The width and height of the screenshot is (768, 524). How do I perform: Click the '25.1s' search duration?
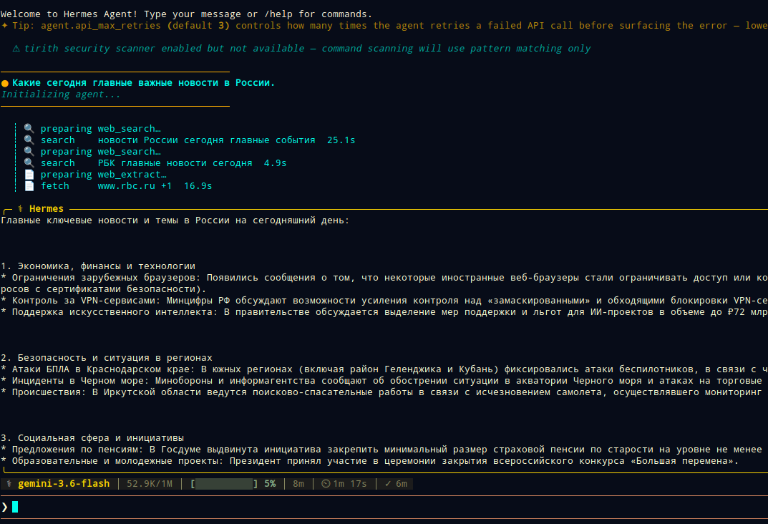click(341, 140)
